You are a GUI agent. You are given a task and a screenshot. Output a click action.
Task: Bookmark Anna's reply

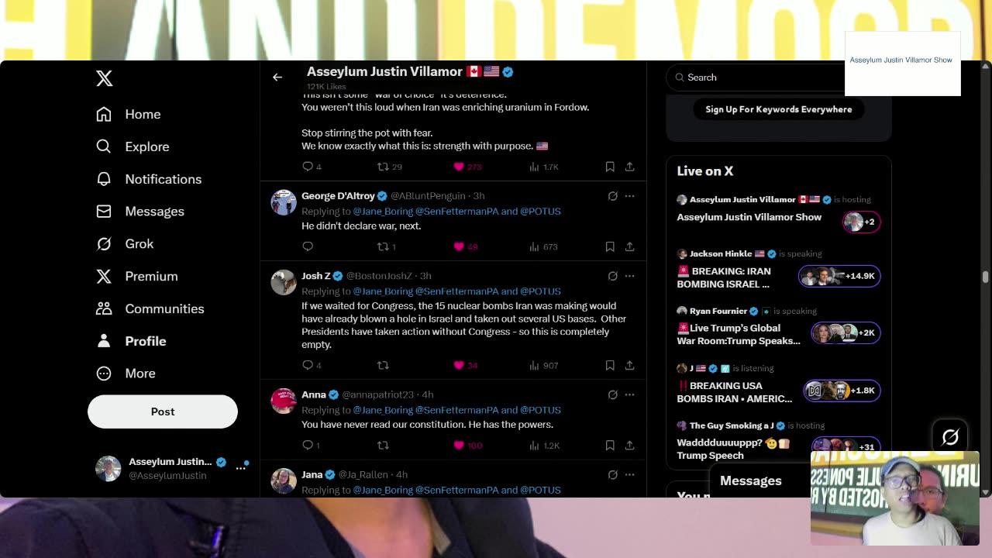point(610,445)
